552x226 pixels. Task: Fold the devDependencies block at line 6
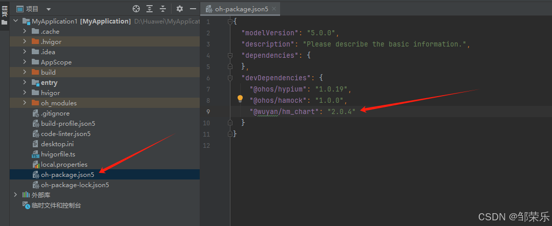230,78
